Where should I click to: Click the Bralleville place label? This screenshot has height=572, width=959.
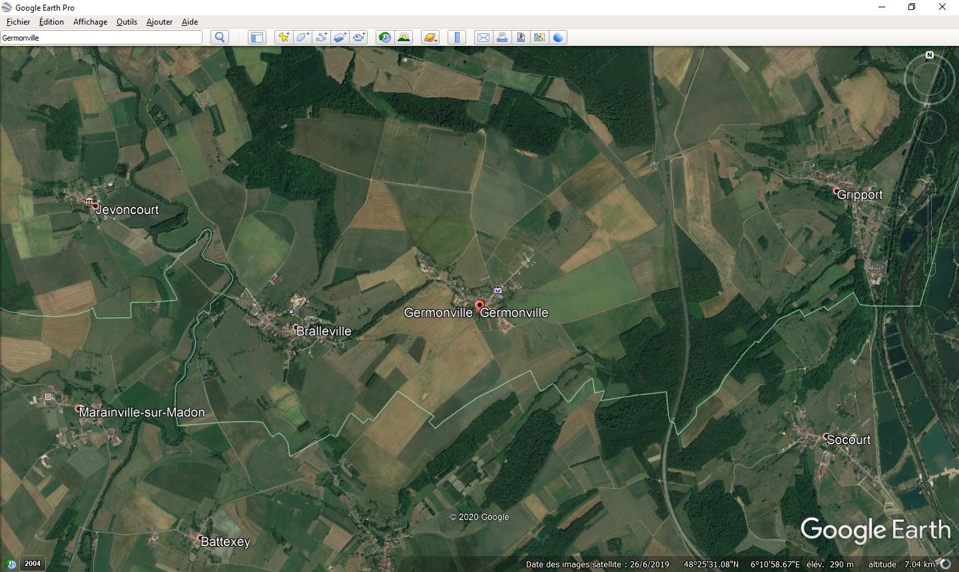tap(324, 331)
